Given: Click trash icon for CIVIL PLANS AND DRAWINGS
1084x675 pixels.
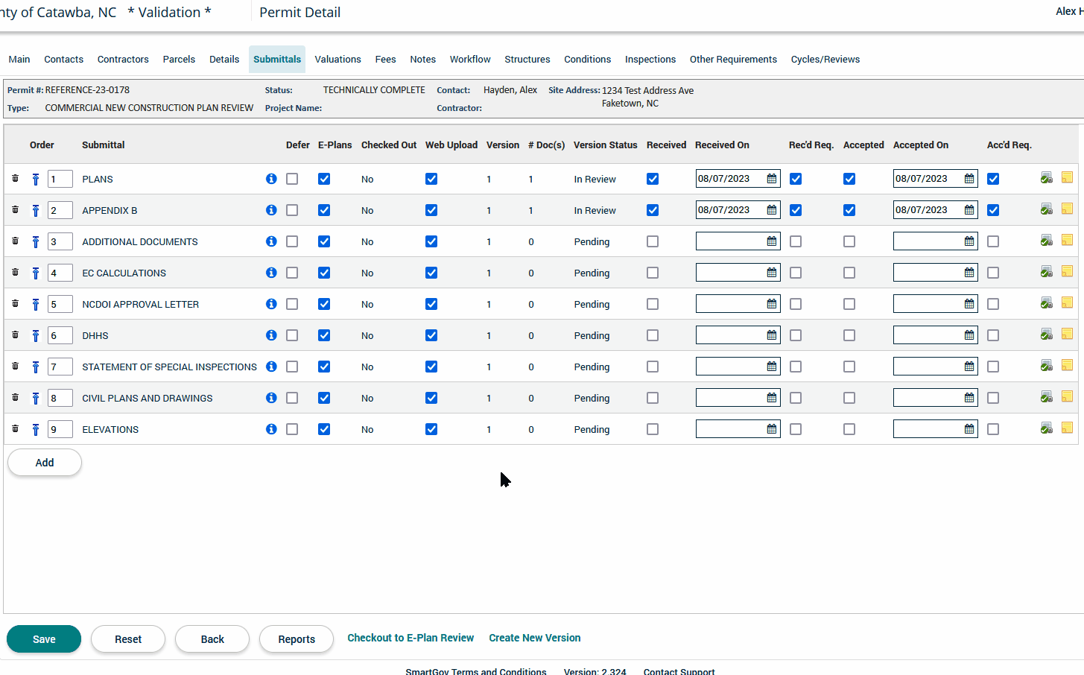Looking at the screenshot, I should coord(15,398).
